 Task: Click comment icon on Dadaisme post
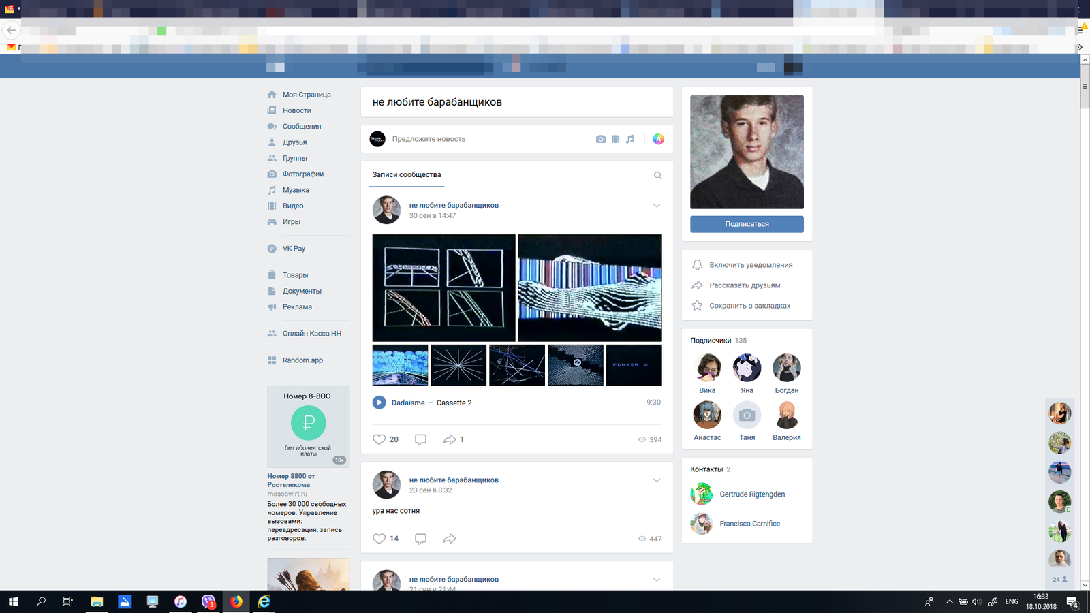click(420, 440)
